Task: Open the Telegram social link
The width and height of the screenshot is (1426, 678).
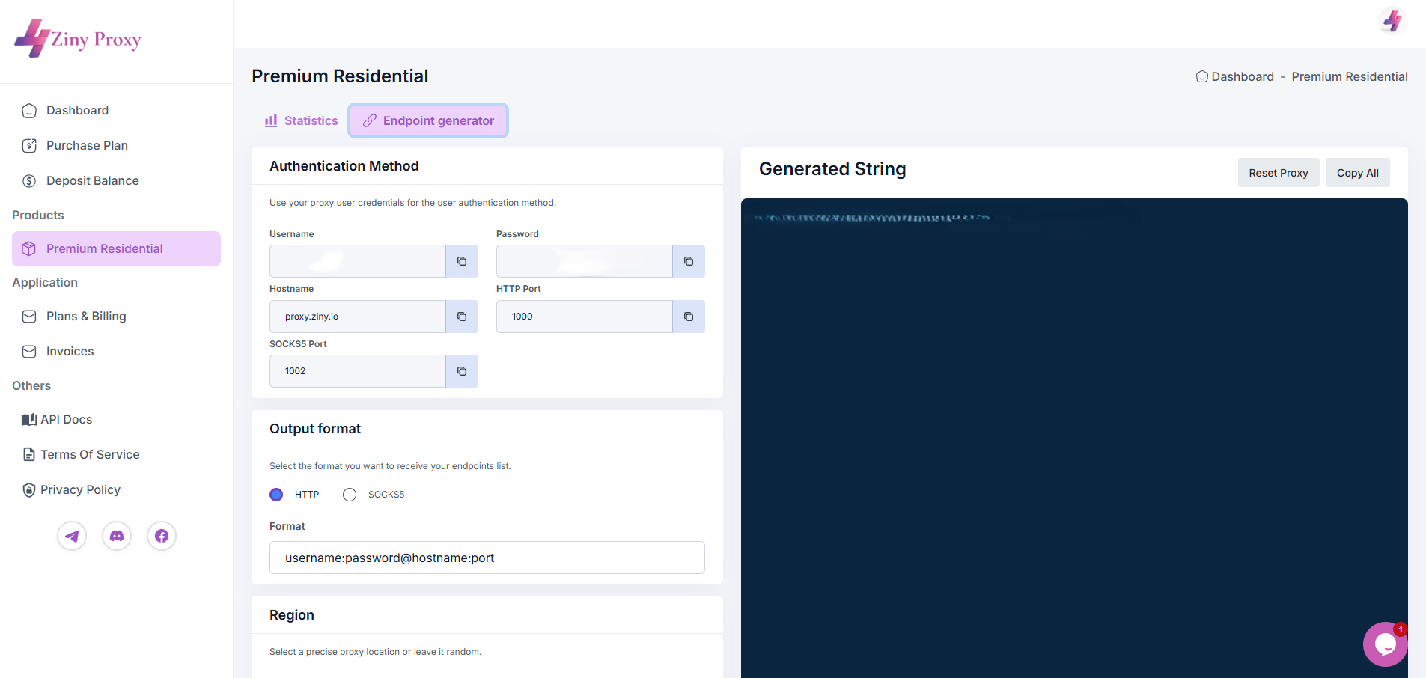Action: [x=72, y=536]
